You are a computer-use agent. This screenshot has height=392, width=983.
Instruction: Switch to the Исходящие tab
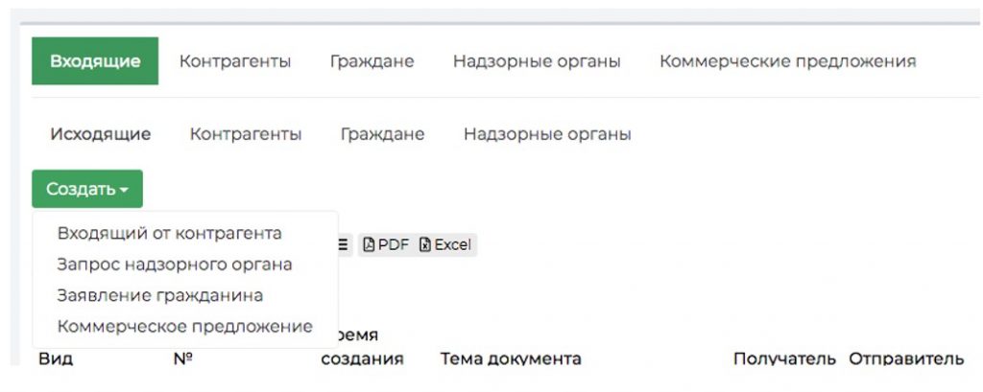click(x=100, y=134)
